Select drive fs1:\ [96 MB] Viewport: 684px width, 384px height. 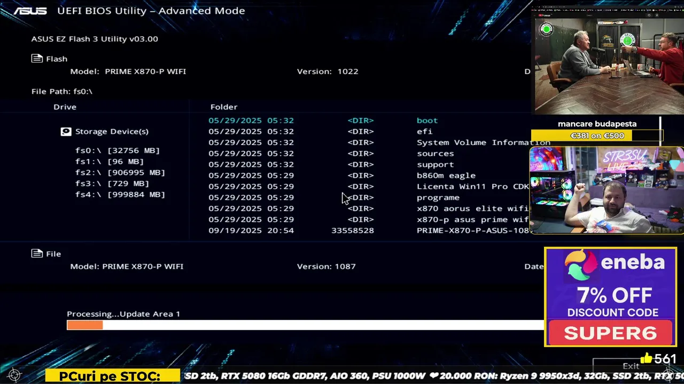click(x=110, y=162)
